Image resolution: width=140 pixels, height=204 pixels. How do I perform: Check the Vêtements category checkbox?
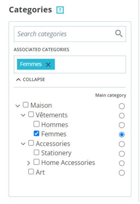pyautogui.click(x=31, y=114)
